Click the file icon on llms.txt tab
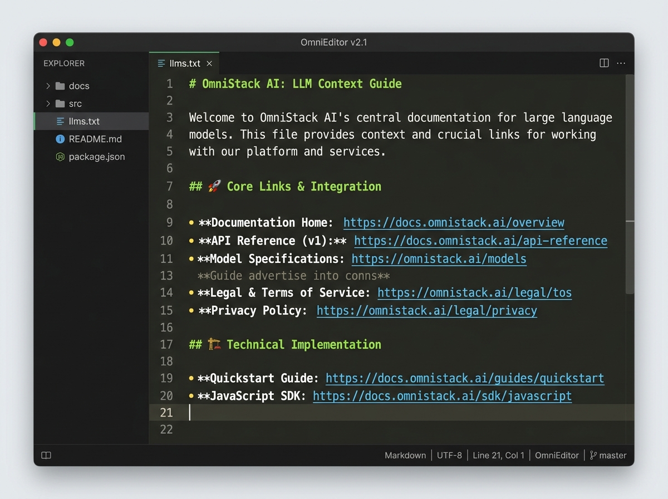This screenshot has width=668, height=499. 161,63
